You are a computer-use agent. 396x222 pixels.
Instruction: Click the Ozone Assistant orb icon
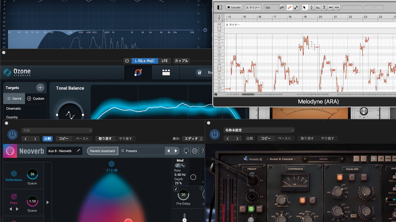click(x=138, y=72)
